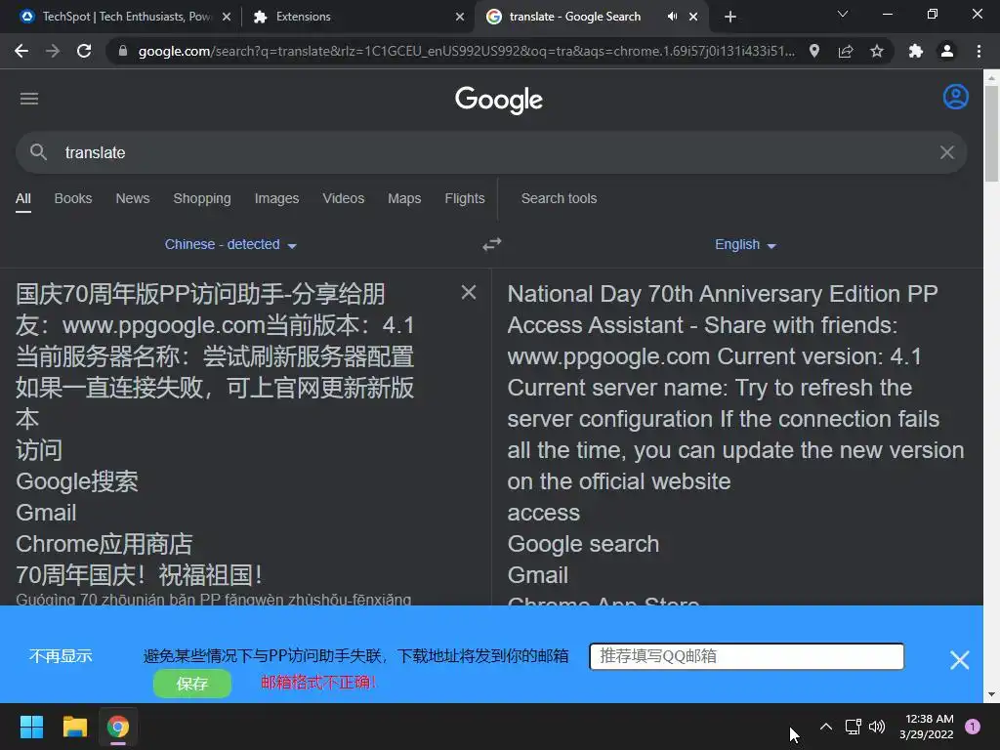Open the Chrome profile icon
Image resolution: width=1000 pixels, height=750 pixels.
point(947,51)
